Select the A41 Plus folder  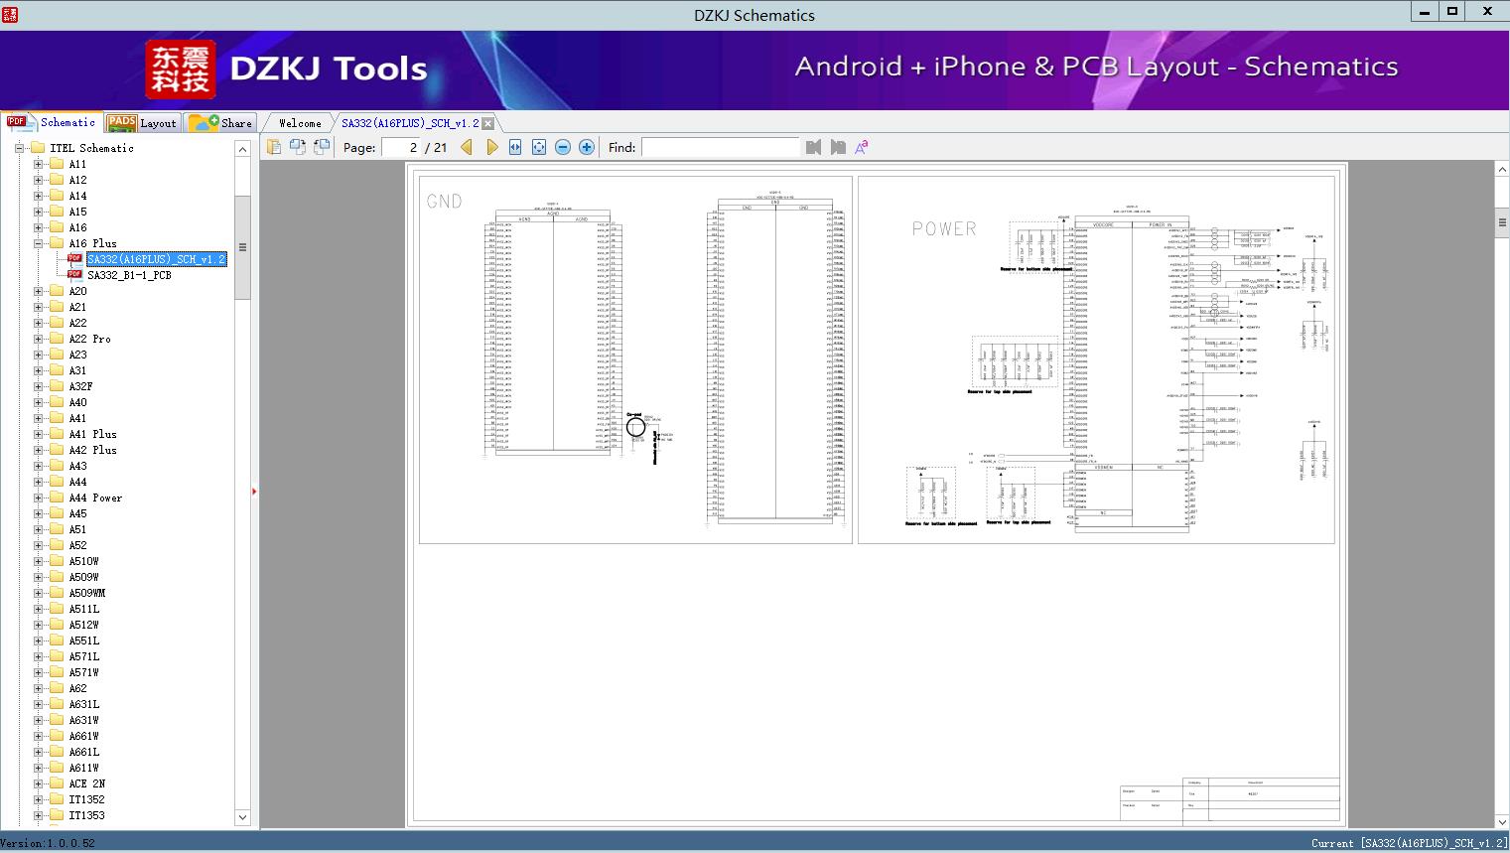pyautogui.click(x=92, y=434)
